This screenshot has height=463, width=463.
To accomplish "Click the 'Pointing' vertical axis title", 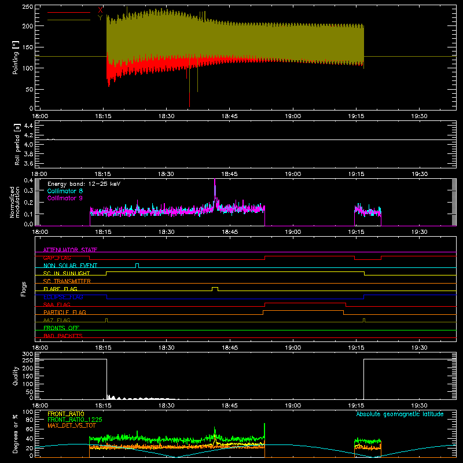I will [16, 58].
